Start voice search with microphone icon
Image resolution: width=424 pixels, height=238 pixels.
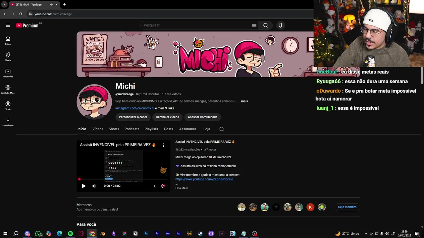[281, 25]
